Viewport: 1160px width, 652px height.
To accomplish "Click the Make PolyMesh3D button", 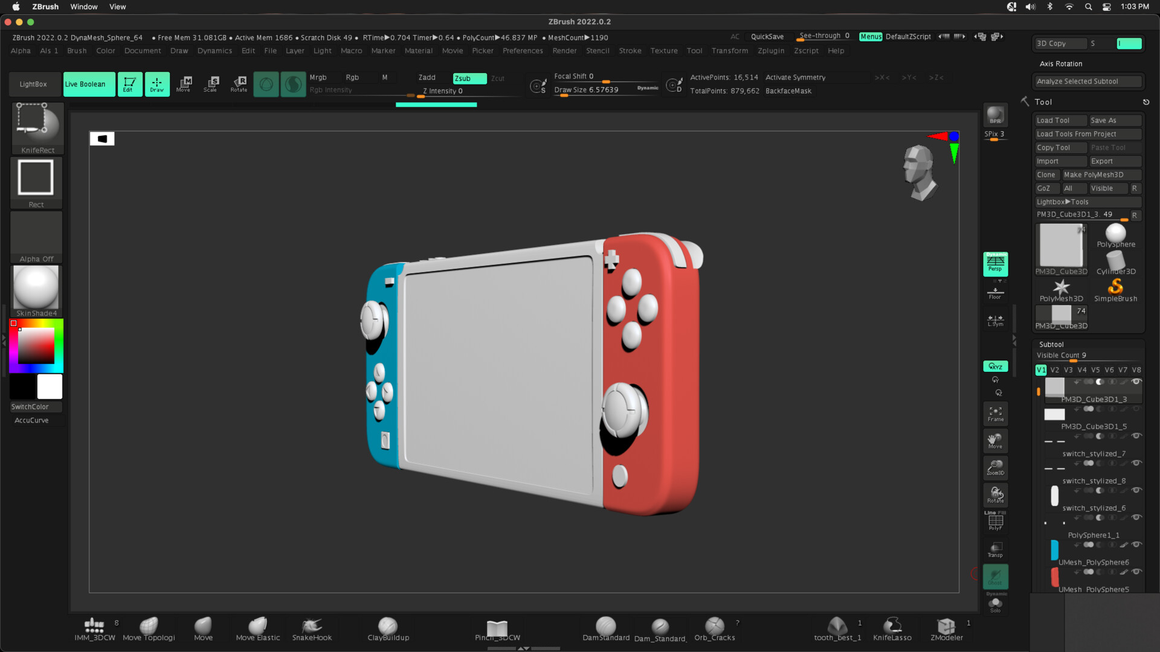I will click(1094, 174).
